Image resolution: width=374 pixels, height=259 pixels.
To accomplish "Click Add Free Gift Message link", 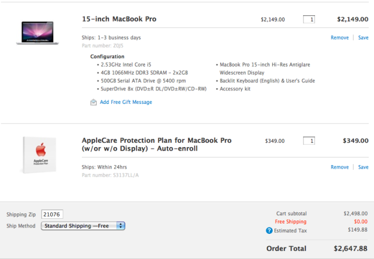I will coord(126,102).
